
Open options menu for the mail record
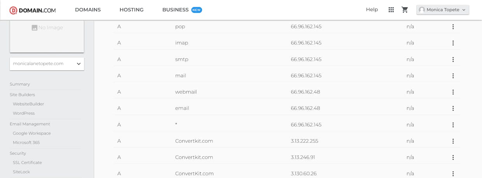pos(453,76)
